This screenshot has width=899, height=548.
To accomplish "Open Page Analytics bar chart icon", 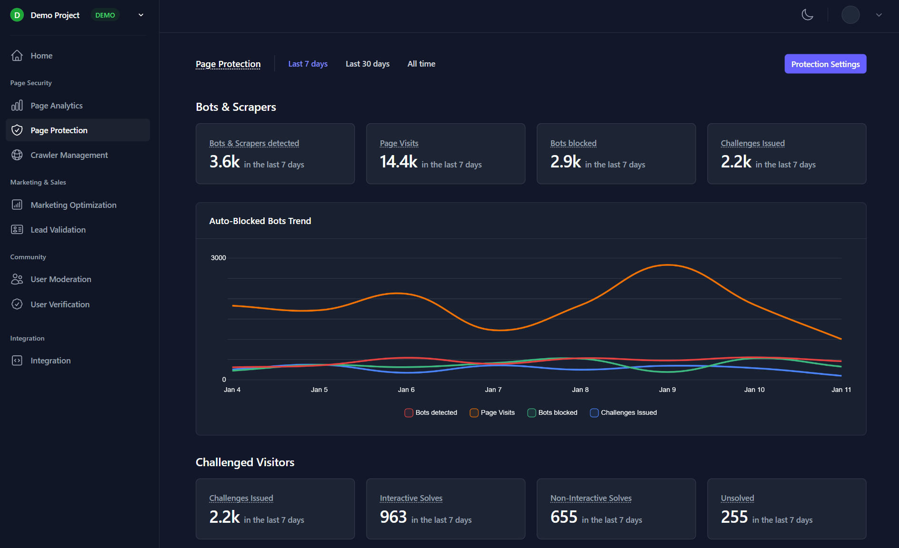I will pyautogui.click(x=17, y=106).
